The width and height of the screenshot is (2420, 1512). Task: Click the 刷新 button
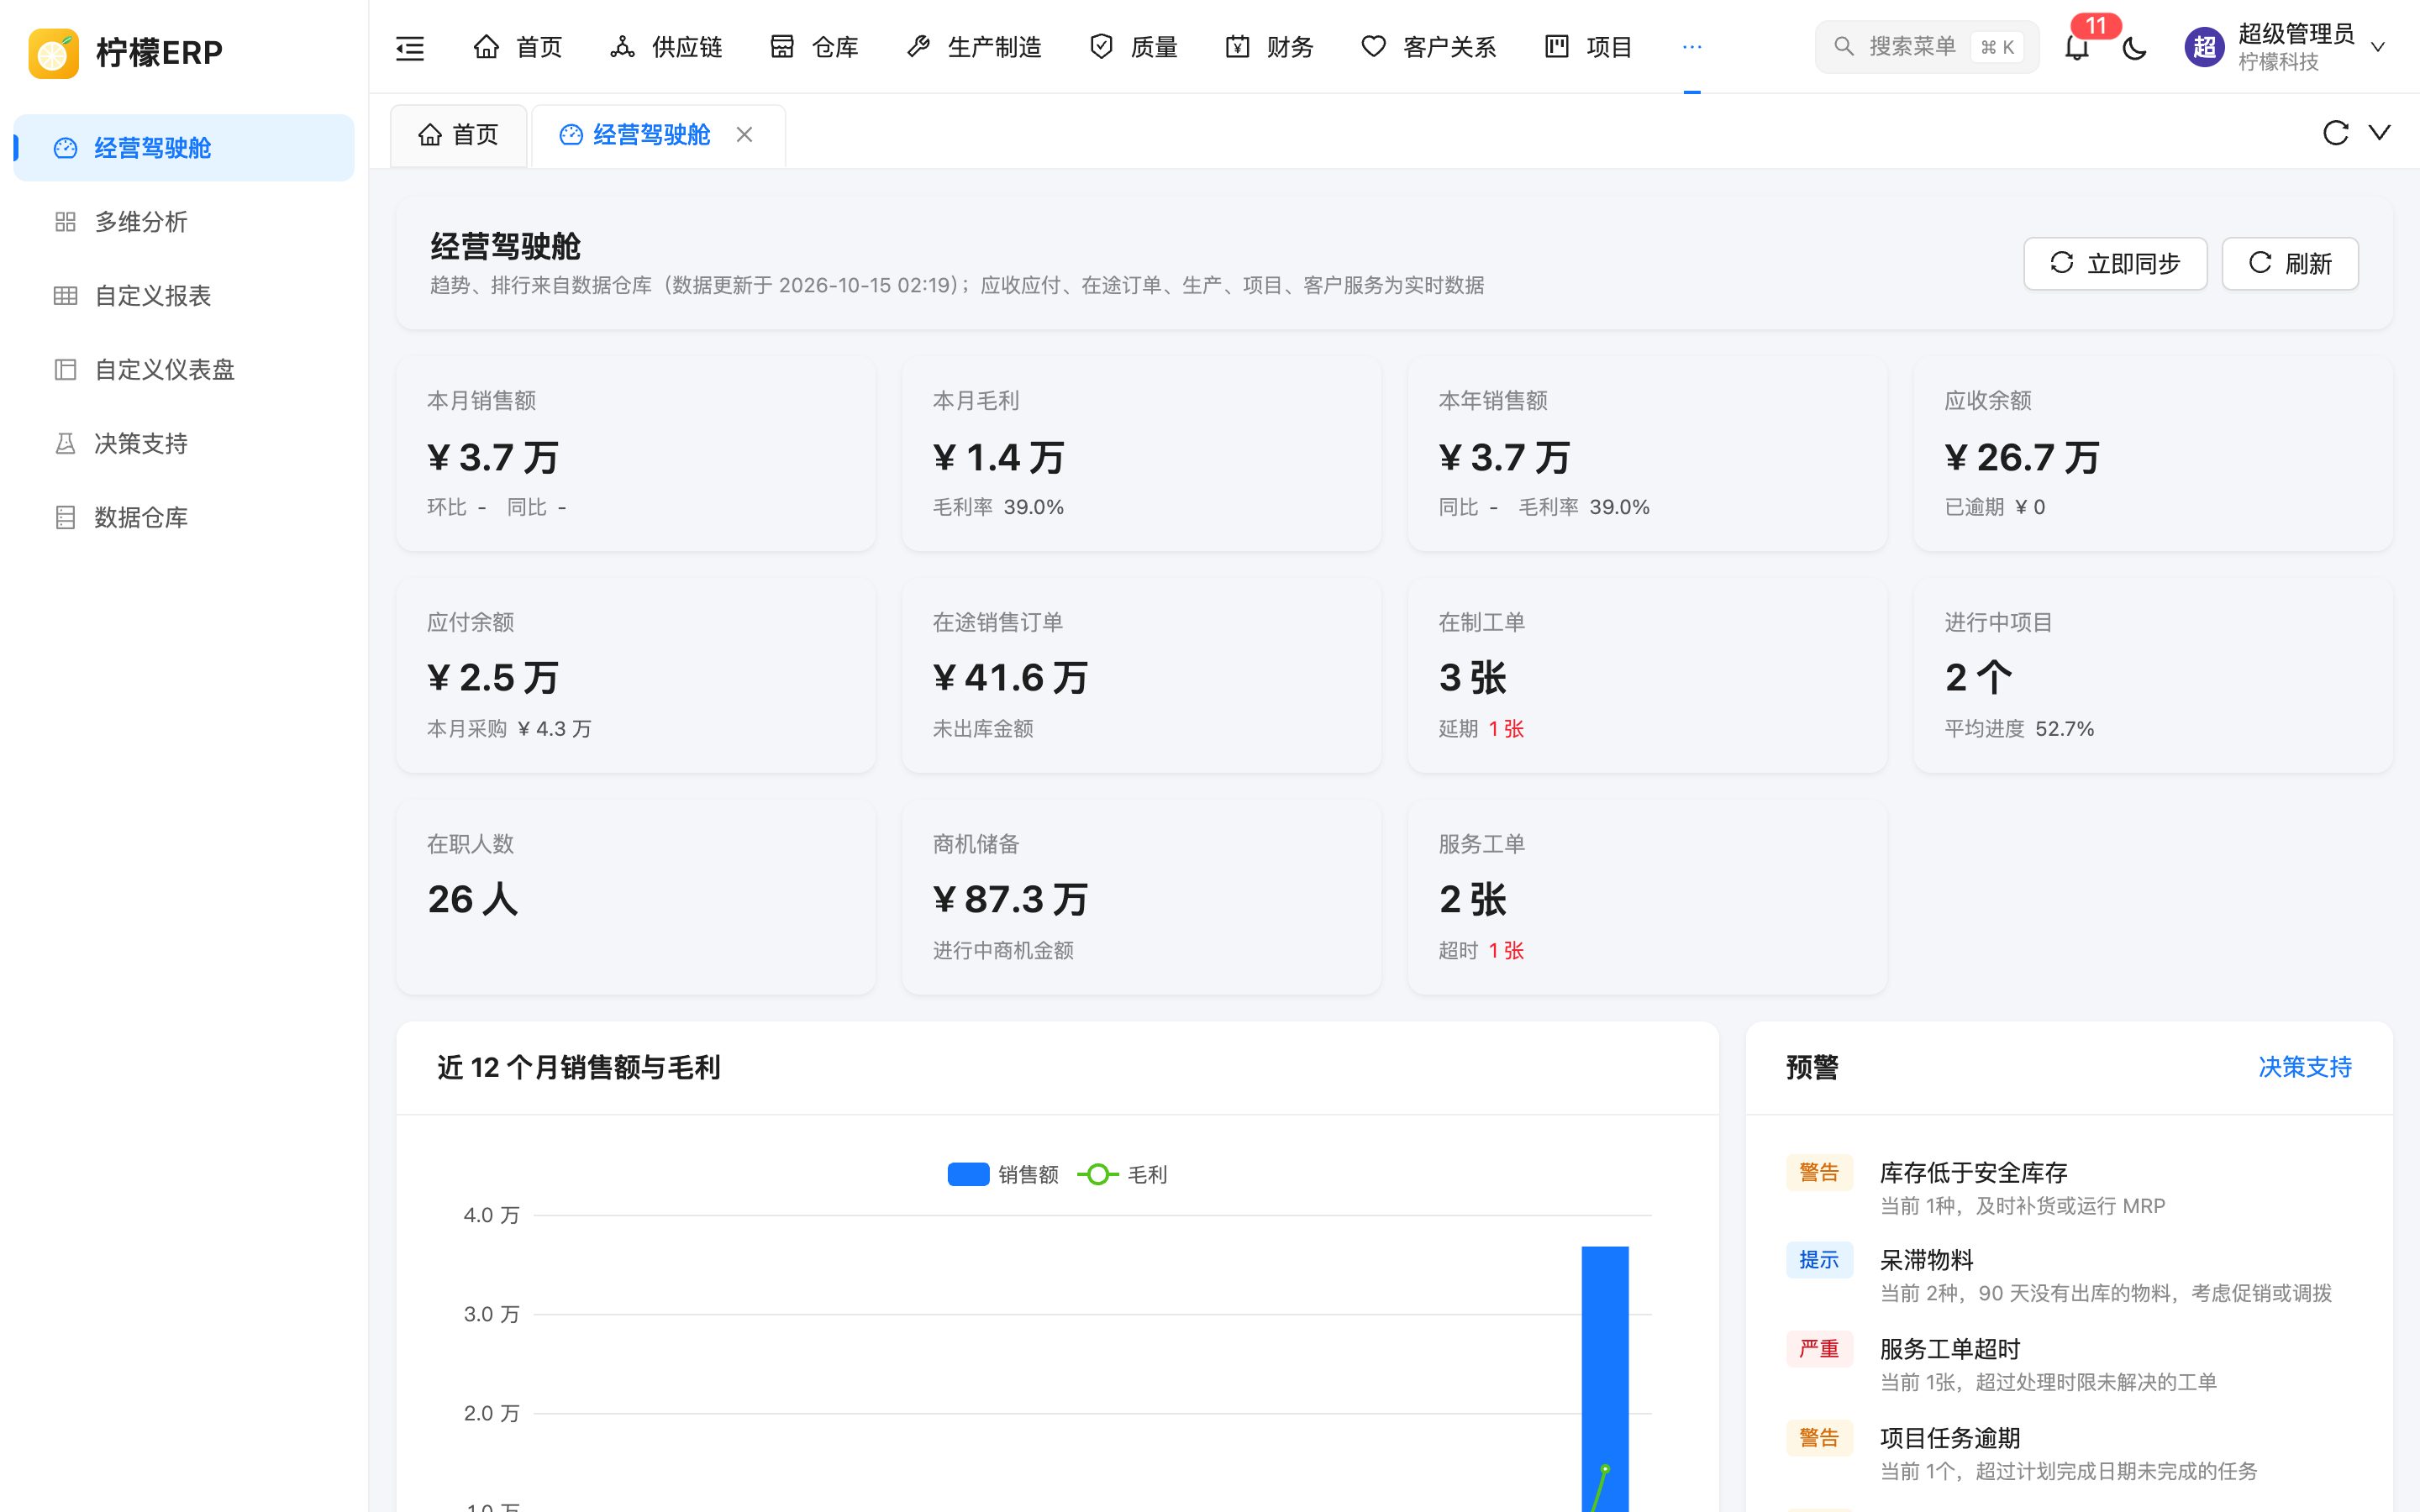coord(2290,264)
